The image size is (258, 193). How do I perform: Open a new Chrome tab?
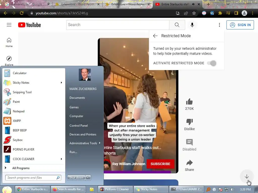point(208,4)
